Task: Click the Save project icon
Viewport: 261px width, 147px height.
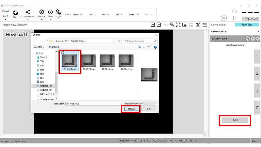Action: pyautogui.click(x=15, y=13)
